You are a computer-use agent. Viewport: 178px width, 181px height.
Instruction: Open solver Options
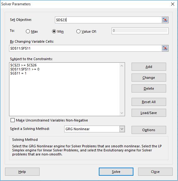tap(149, 130)
